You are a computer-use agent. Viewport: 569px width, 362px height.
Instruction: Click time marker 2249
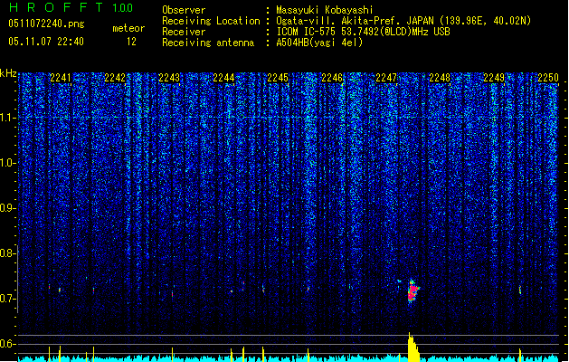pos(494,78)
